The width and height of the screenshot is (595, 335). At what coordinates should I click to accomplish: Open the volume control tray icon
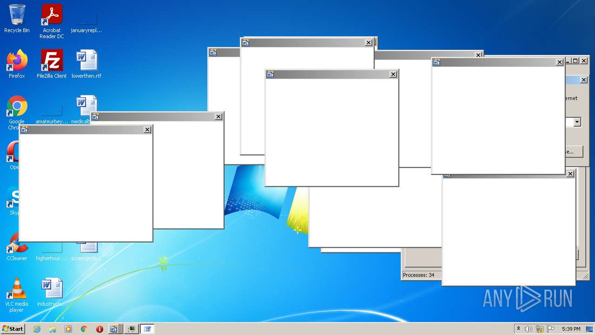529,329
